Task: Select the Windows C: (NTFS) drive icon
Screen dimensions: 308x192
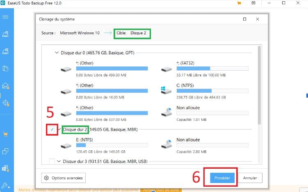Action: pyautogui.click(x=166, y=90)
